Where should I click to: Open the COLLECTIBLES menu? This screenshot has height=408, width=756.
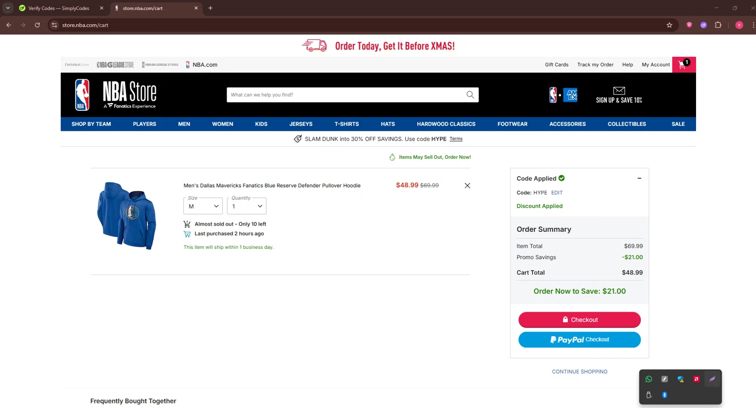coord(627,124)
